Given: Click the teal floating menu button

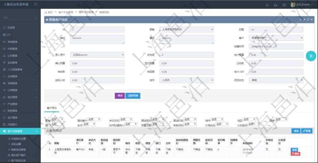Looking at the screenshot, I should coord(310,56).
